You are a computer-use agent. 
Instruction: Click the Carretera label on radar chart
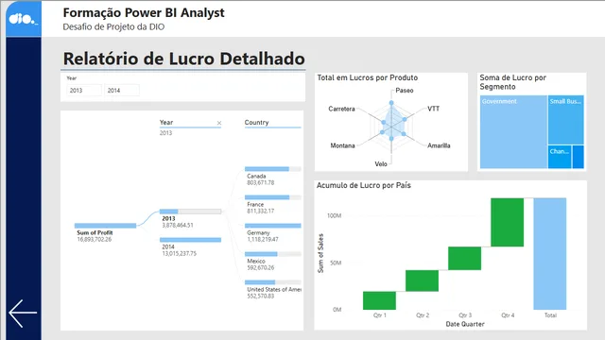(341, 110)
